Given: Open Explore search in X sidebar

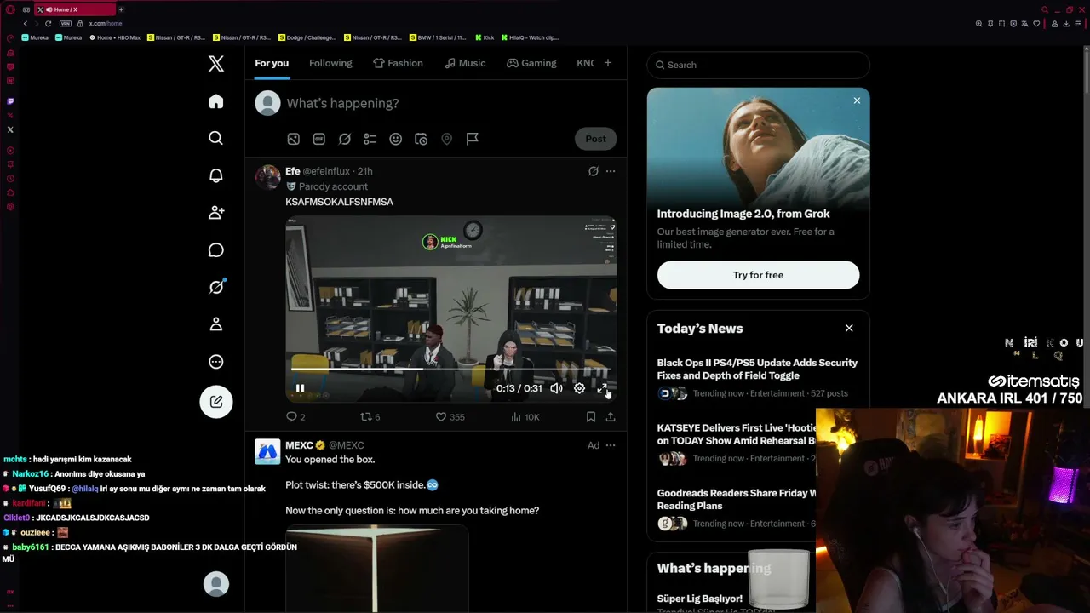Looking at the screenshot, I should coord(216,138).
